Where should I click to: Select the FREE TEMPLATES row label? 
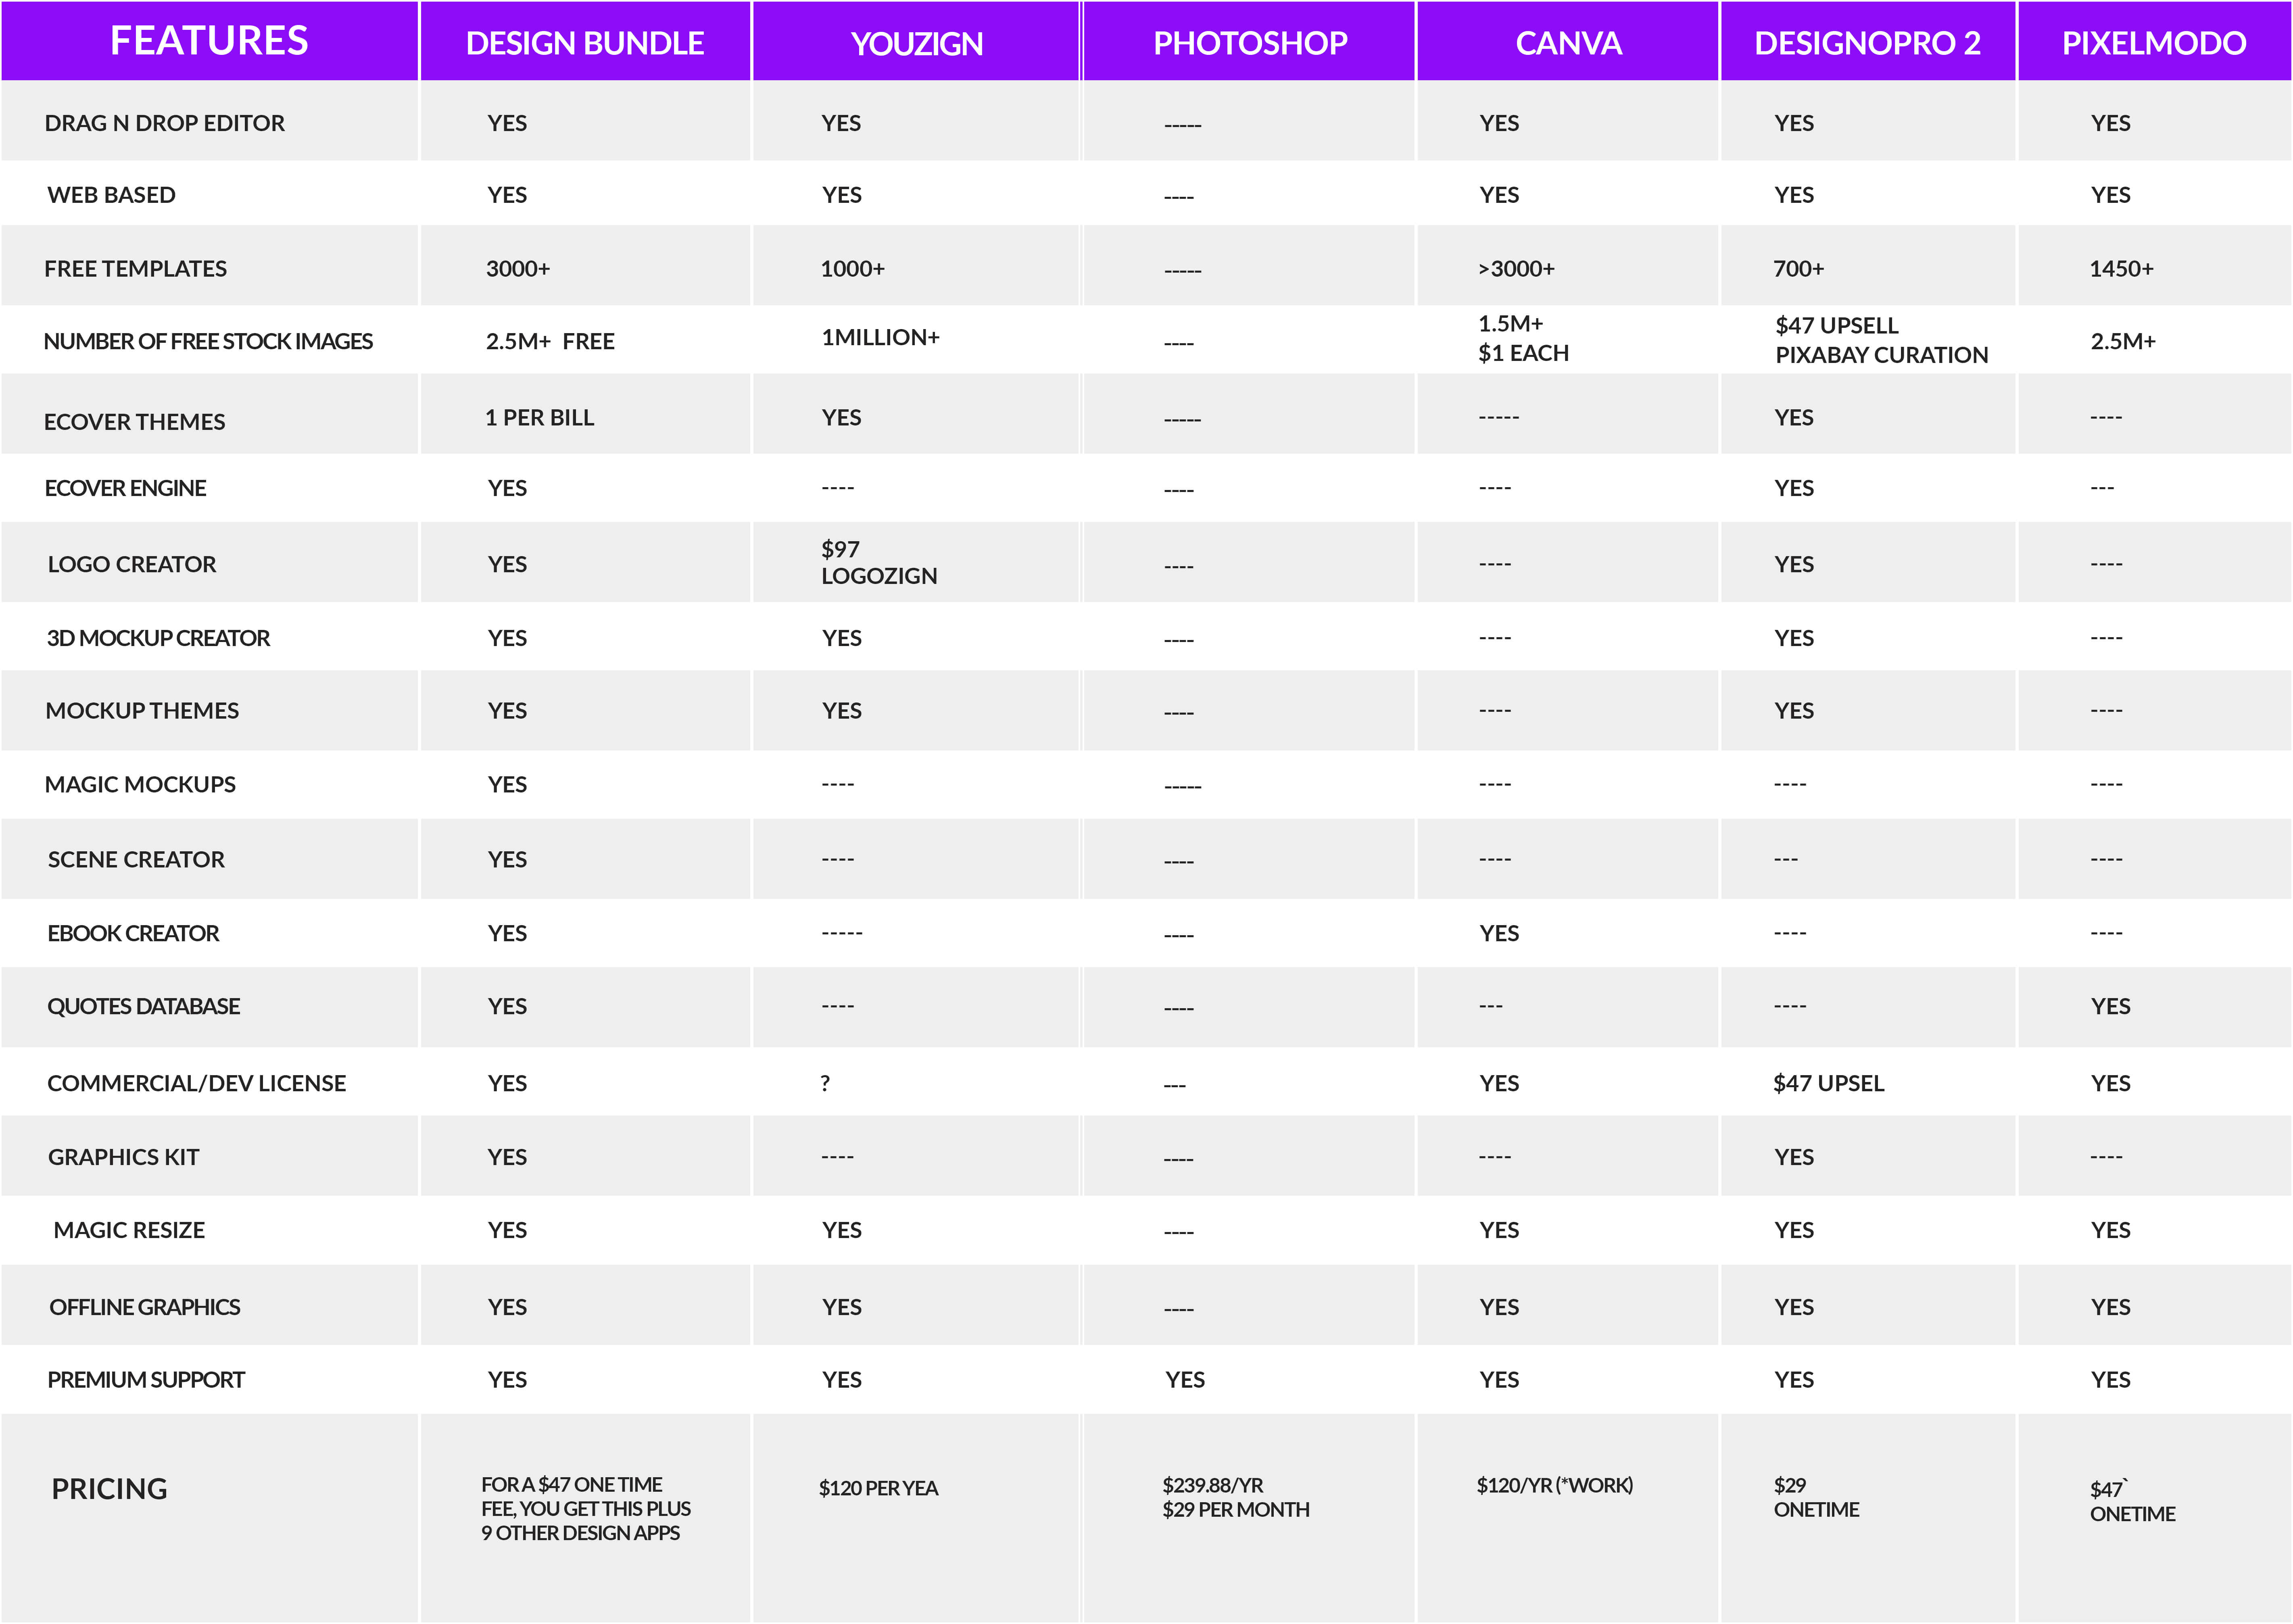click(x=136, y=269)
